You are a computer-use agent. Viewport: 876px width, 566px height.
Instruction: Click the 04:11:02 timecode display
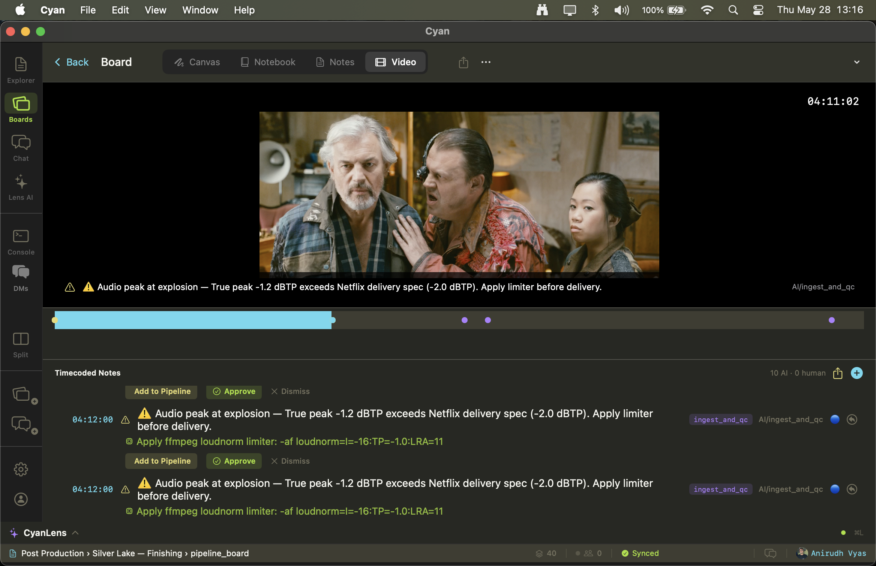pos(833,101)
